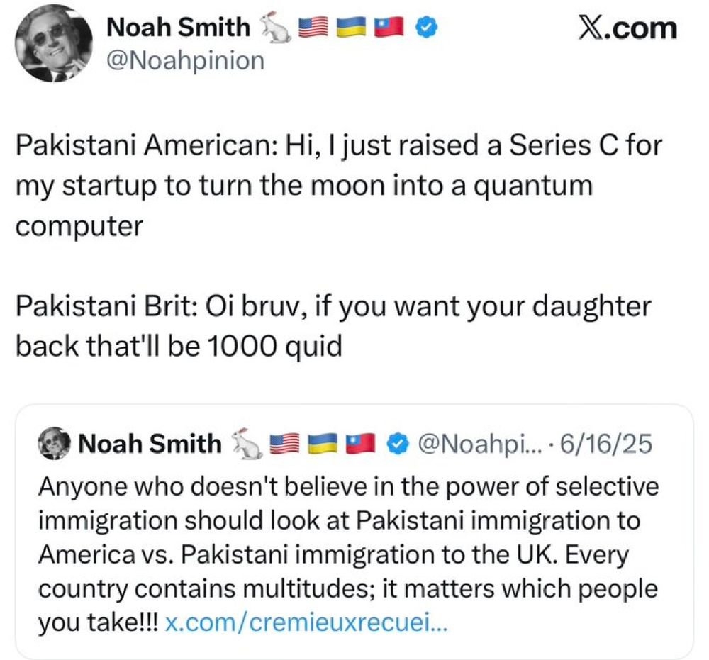Click the rabbit emoji in the main tweet header
This screenshot has width=709, height=660.
pyautogui.click(x=274, y=28)
